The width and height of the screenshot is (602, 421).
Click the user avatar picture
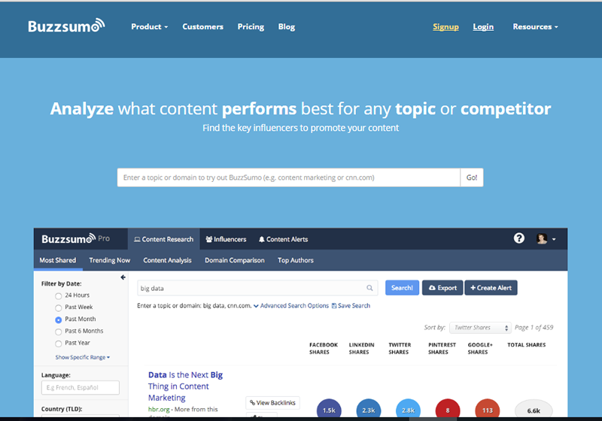(x=542, y=239)
